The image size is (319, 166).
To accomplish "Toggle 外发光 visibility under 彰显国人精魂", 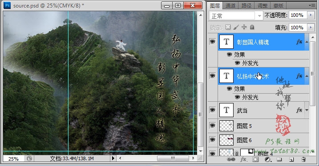I will [237, 63].
